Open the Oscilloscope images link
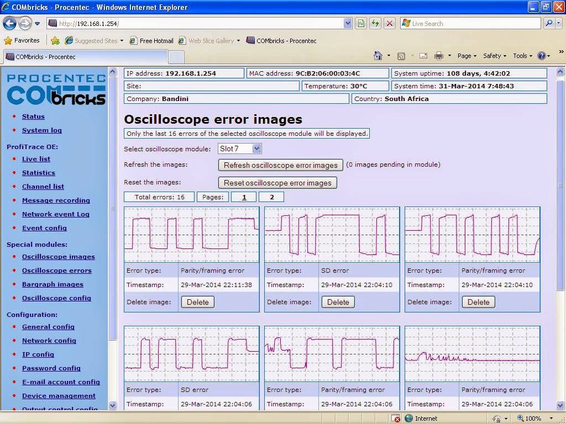Image resolution: width=566 pixels, height=424 pixels. pyautogui.click(x=59, y=257)
